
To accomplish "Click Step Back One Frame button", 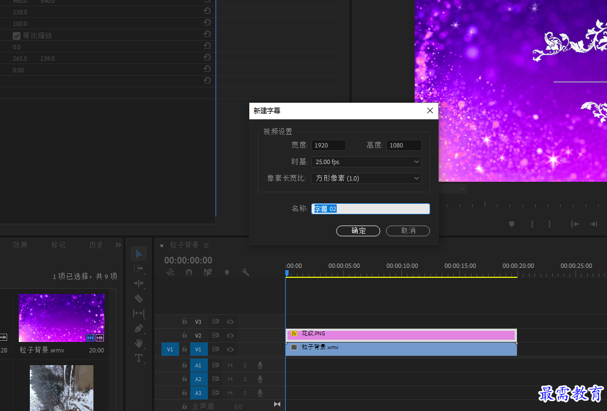I will coord(594,224).
